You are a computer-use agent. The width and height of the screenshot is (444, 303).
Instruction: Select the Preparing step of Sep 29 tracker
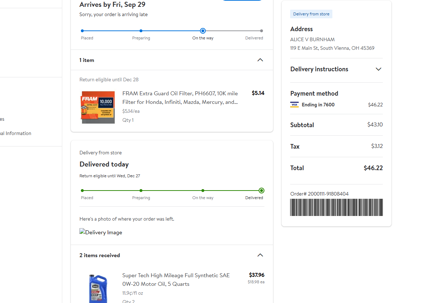[x=141, y=31]
